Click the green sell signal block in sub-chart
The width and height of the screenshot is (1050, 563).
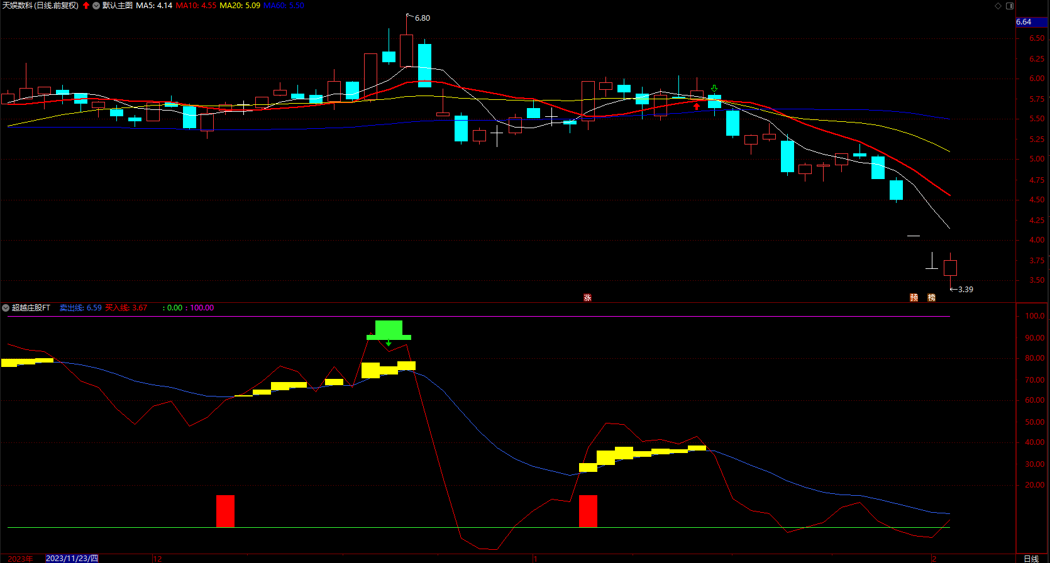click(389, 331)
